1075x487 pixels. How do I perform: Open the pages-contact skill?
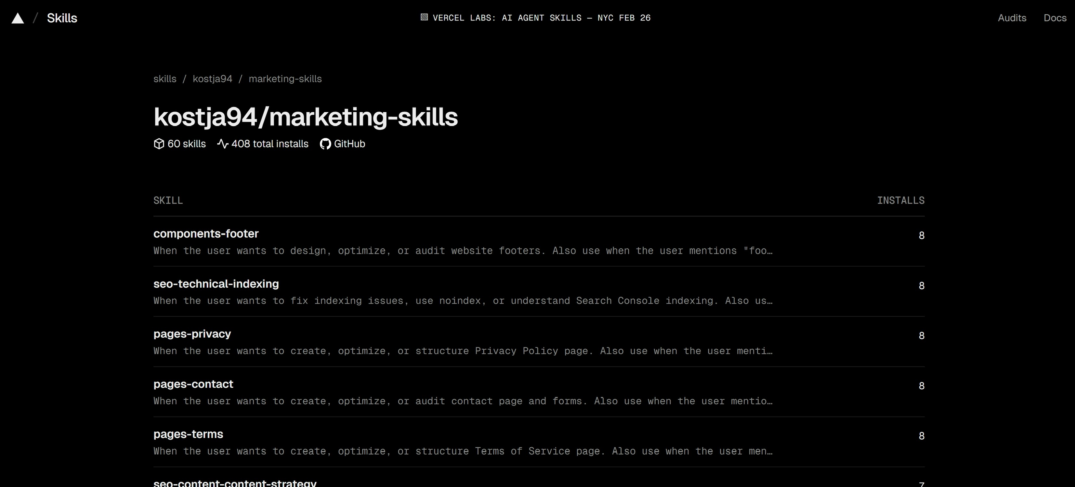click(193, 384)
